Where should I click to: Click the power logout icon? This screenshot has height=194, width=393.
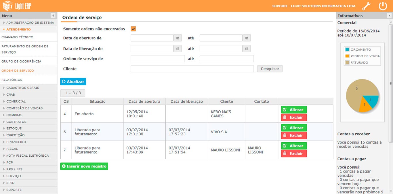(x=383, y=6)
